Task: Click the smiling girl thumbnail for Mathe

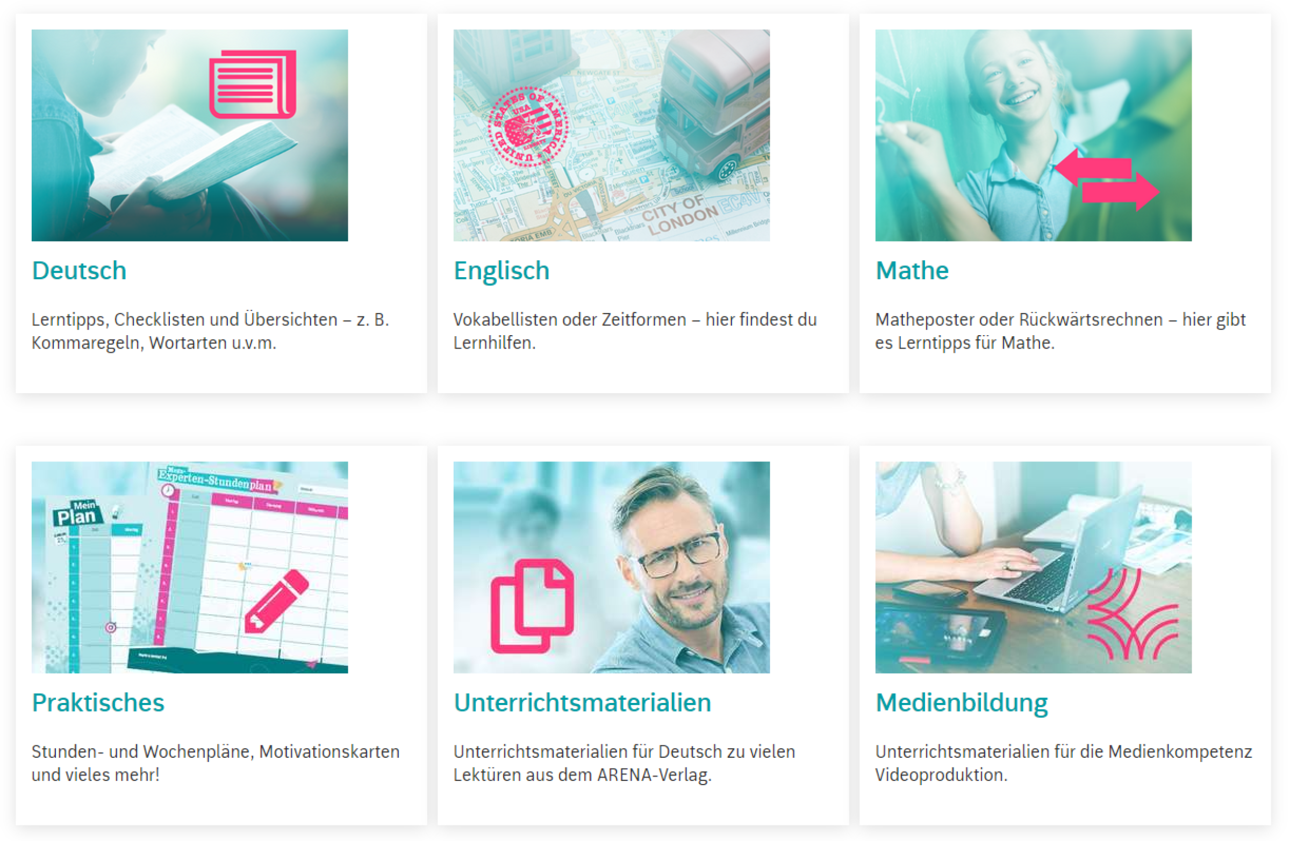Action: (1033, 135)
